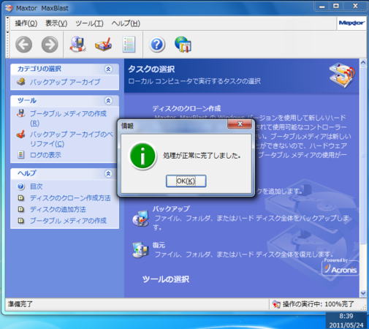
Task: Click the verify backup archive toolbar icon
Action: 103,45
